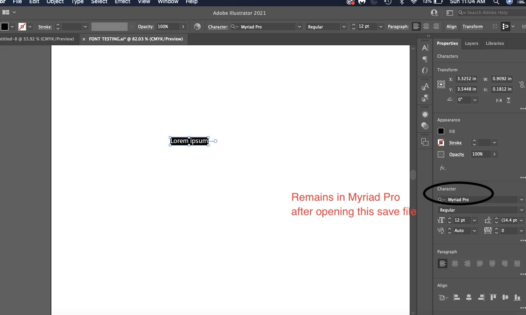Expand the tracking value dropdown

(x=522, y=231)
